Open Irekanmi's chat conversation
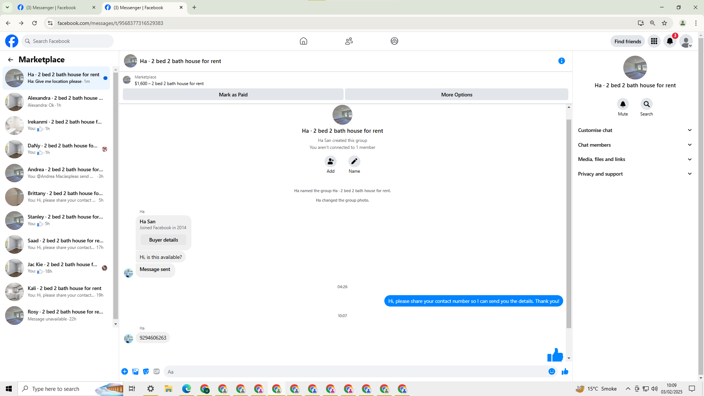The height and width of the screenshot is (396, 704). (x=56, y=125)
